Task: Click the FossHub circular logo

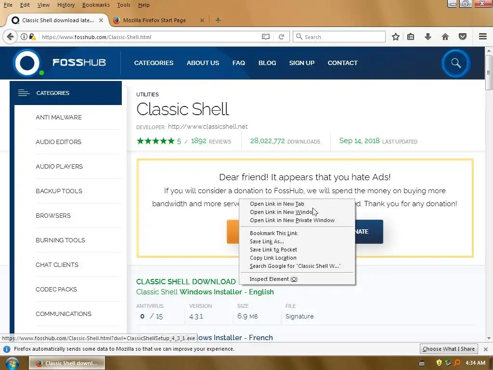Action: point(27,63)
